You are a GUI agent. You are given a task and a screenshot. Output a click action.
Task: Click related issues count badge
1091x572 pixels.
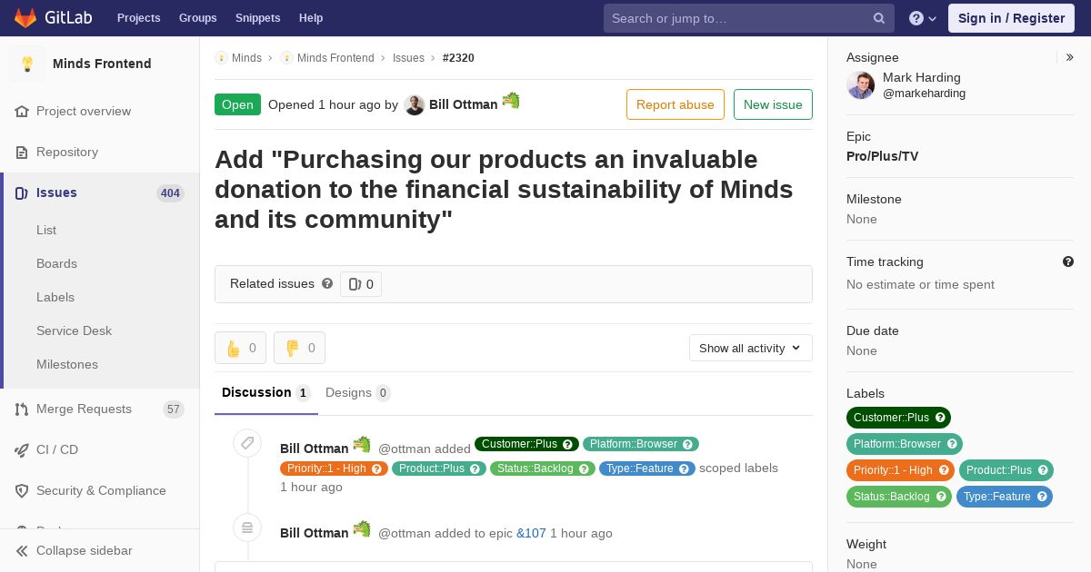pyautogui.click(x=361, y=284)
